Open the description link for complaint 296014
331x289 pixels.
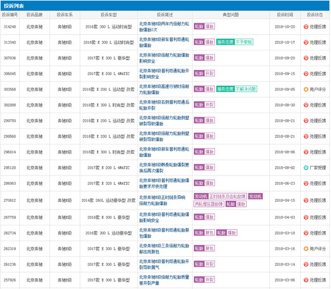(164, 152)
